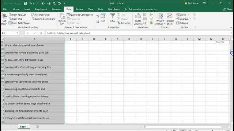The height and width of the screenshot is (131, 234).
Task: Select column A header
Action: pyautogui.click(x=34, y=39)
